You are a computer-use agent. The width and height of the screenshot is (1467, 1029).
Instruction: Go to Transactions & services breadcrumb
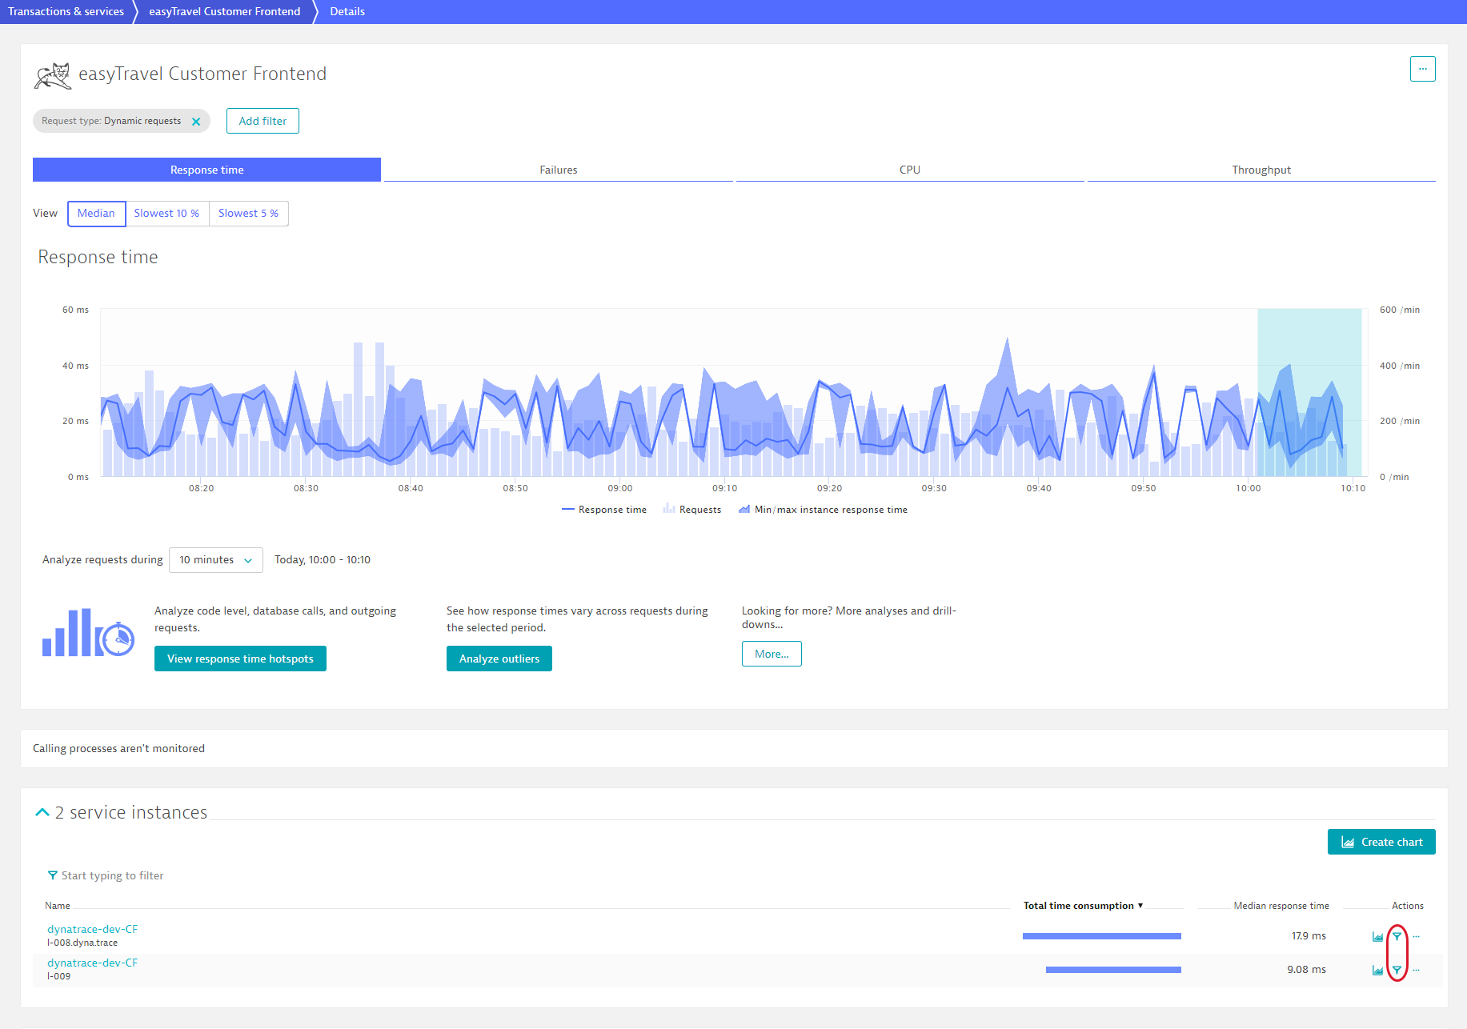[x=66, y=11]
